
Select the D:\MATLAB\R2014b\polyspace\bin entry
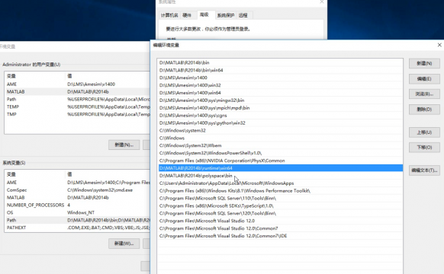click(x=280, y=176)
